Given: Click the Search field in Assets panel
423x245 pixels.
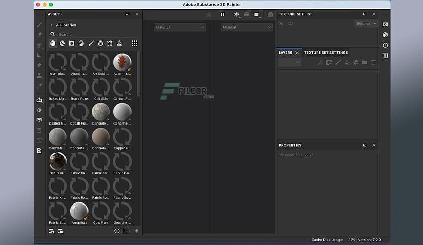Looking at the screenshot, I should point(95,34).
